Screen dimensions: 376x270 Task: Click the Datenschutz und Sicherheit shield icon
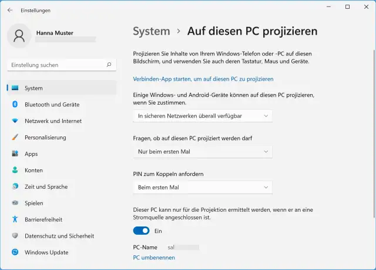coord(15,236)
